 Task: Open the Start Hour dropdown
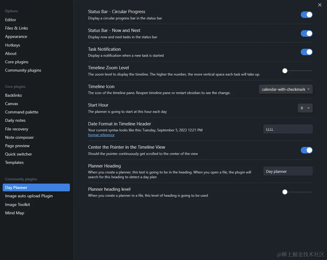click(305, 108)
